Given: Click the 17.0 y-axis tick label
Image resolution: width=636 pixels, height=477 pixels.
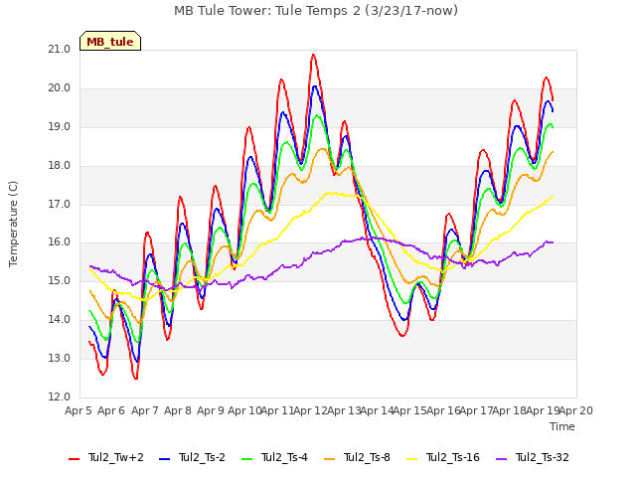Looking at the screenshot, I should coord(60,204).
